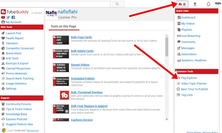222x133 pixels.
Task: Open Dashboard in Quick Links
Action: coord(188,17)
